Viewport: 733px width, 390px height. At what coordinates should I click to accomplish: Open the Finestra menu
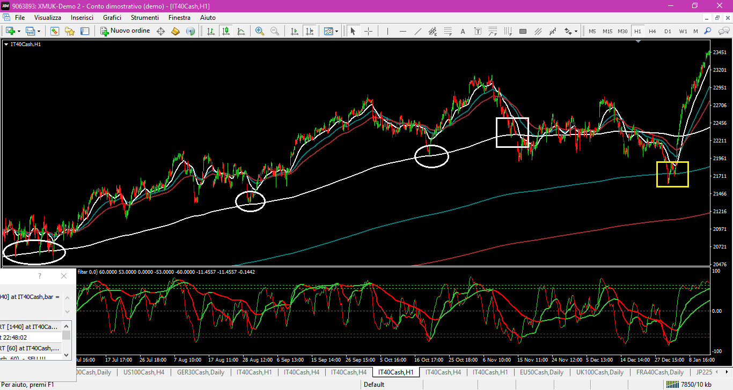179,18
